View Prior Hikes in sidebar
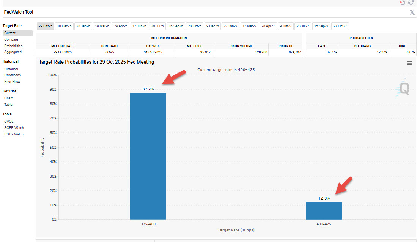Screen dimensions: 417x242 (13, 82)
